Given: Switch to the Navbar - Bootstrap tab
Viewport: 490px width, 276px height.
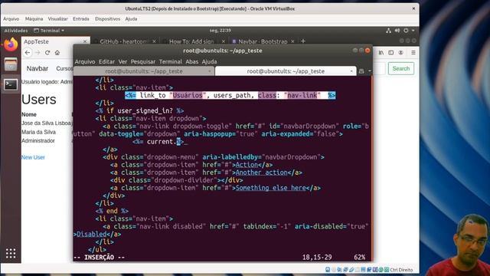Looking at the screenshot, I should coord(263,41).
